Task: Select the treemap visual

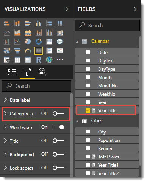Action: coord(49,42)
